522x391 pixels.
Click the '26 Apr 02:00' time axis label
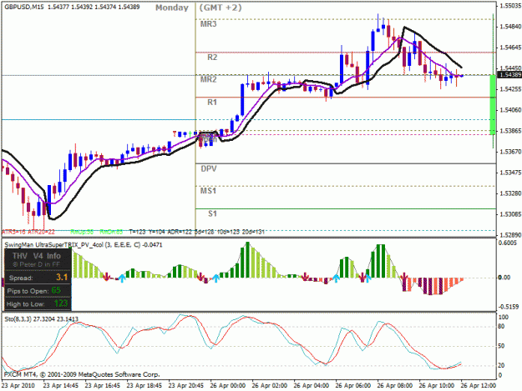(x=270, y=386)
